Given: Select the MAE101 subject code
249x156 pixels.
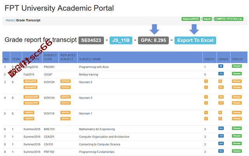Looking at the screenshot, I should (49, 129).
